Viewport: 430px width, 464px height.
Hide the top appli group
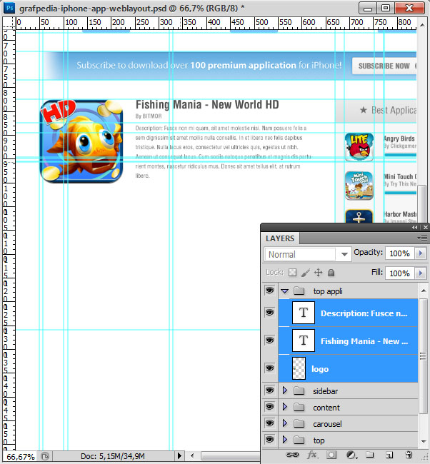point(269,291)
